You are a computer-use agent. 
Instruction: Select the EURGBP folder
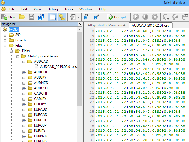(40, 125)
